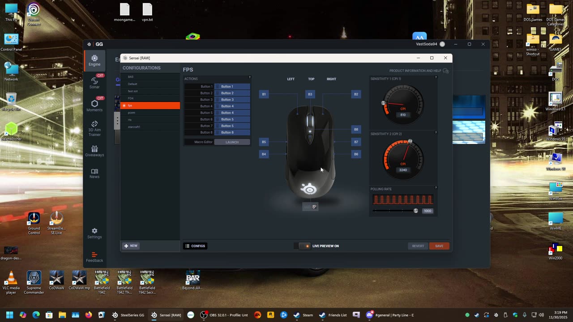Open the Windows Start menu
Screen dimensions: 573x322
[9, 315]
